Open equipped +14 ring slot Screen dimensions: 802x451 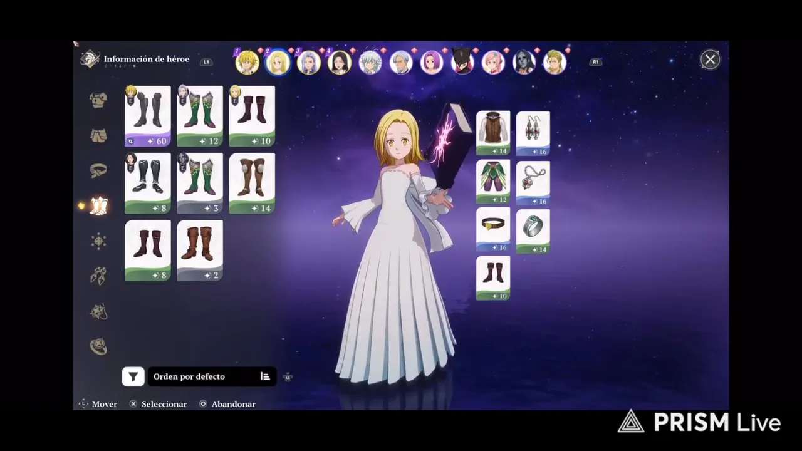[x=533, y=231]
